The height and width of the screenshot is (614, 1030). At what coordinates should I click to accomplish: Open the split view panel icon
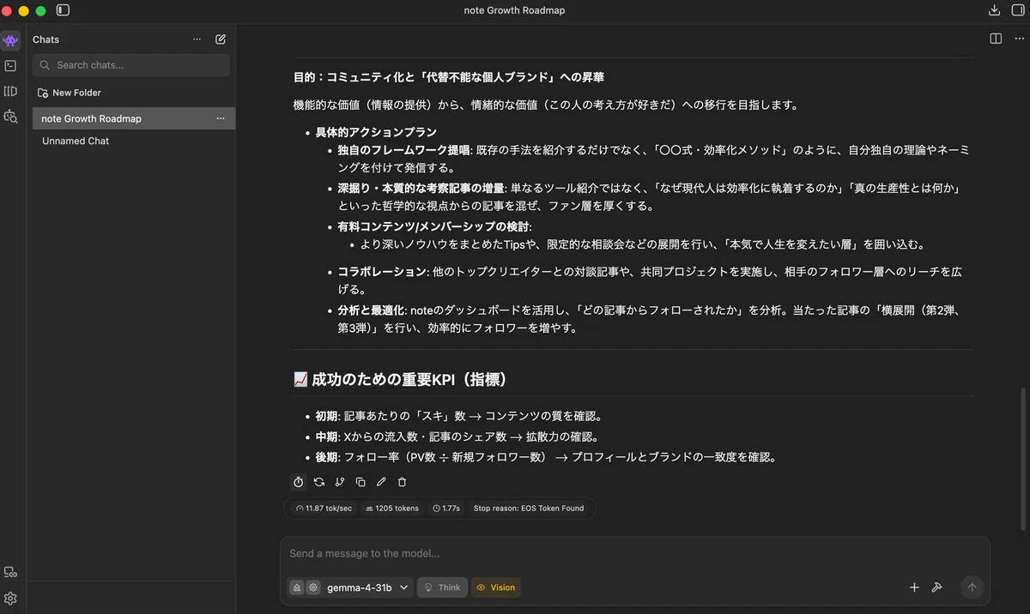pos(996,39)
